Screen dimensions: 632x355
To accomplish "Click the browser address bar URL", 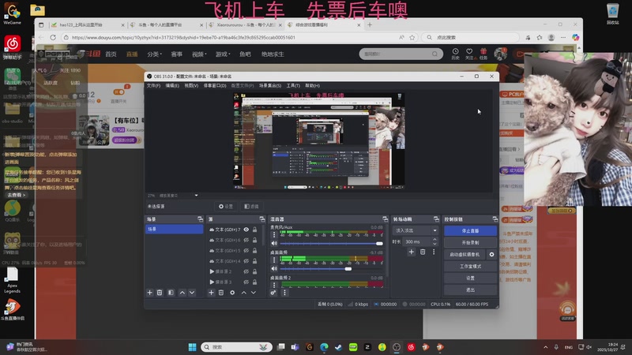I will coord(183,37).
